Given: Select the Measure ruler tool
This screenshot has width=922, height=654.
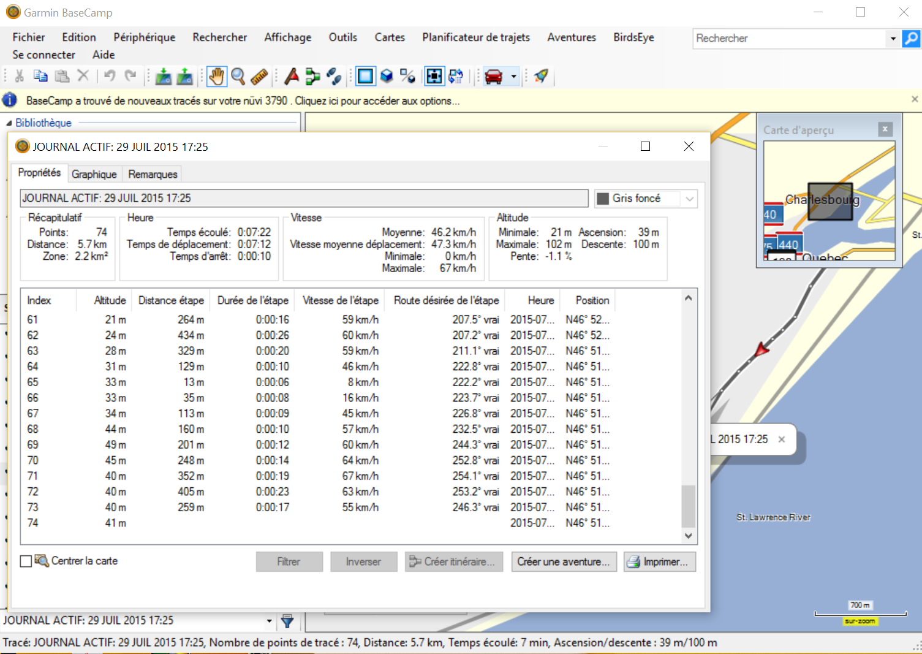Looking at the screenshot, I should 259,76.
